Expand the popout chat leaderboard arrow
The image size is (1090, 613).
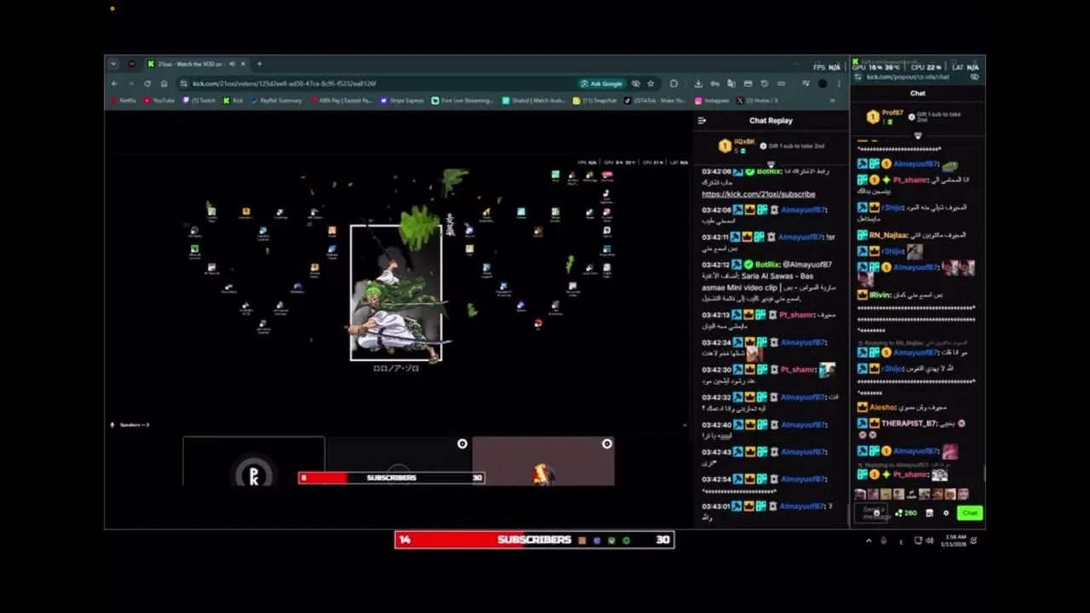(x=917, y=135)
